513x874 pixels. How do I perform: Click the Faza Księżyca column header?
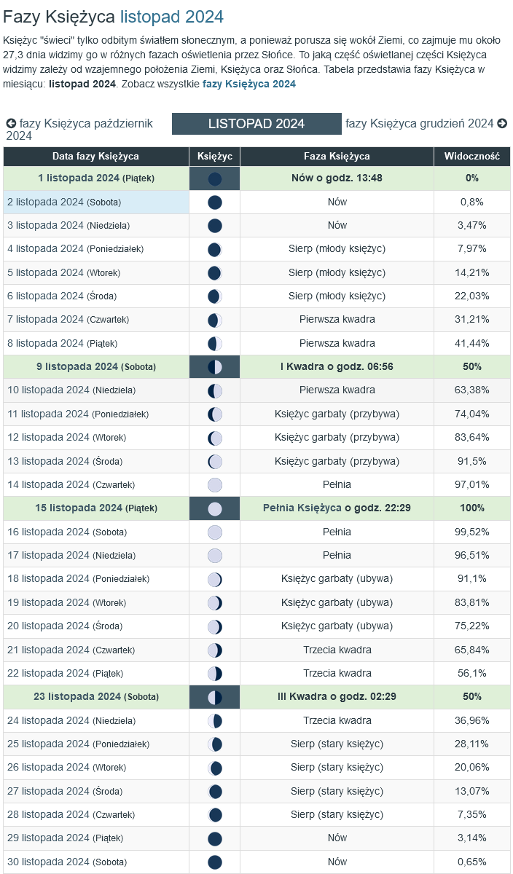[x=337, y=157]
